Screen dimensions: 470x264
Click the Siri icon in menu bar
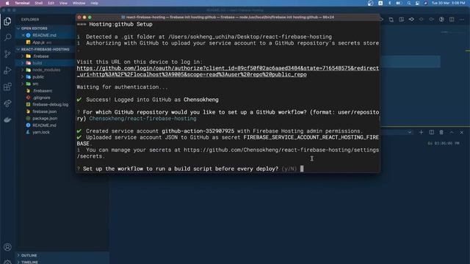(425, 3)
